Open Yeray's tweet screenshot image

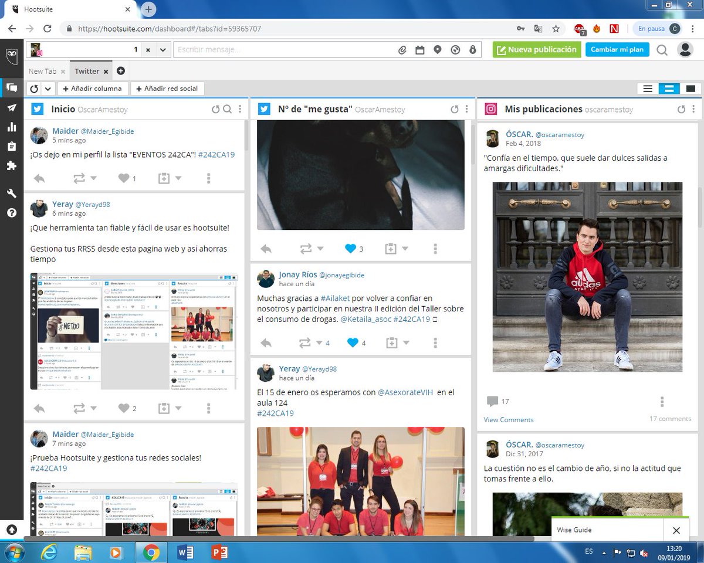(134, 331)
